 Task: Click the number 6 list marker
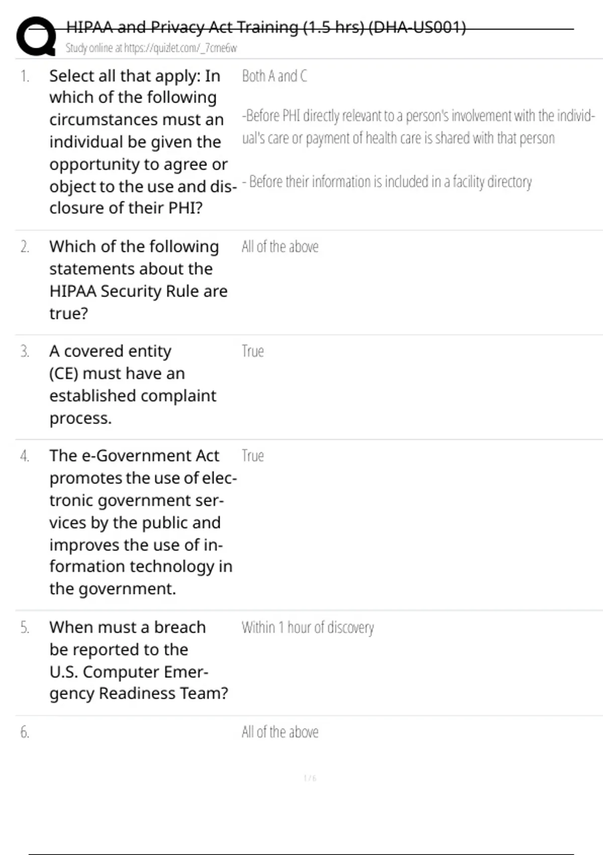coord(25,732)
